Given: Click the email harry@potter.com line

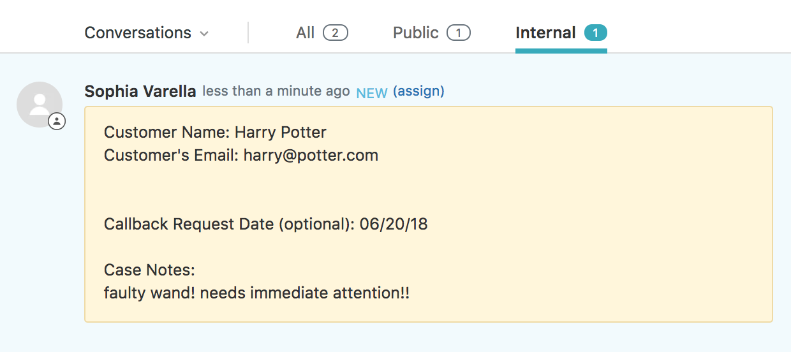Looking at the screenshot, I should 241,156.
